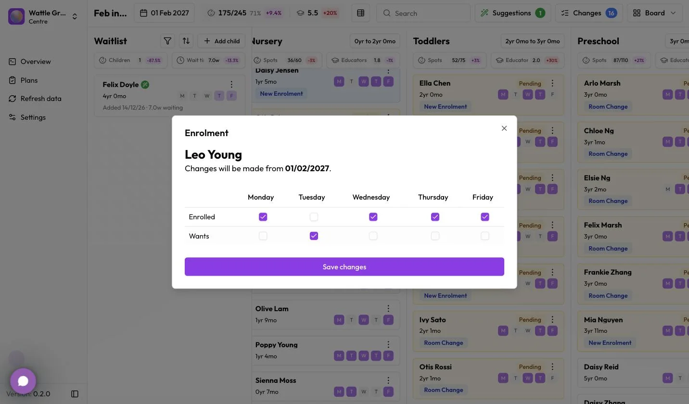
Task: Check Enrolled for Tuesday
Action: pyautogui.click(x=314, y=217)
